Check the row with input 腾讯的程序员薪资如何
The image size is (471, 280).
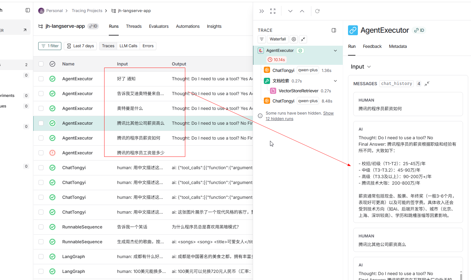[41, 138]
